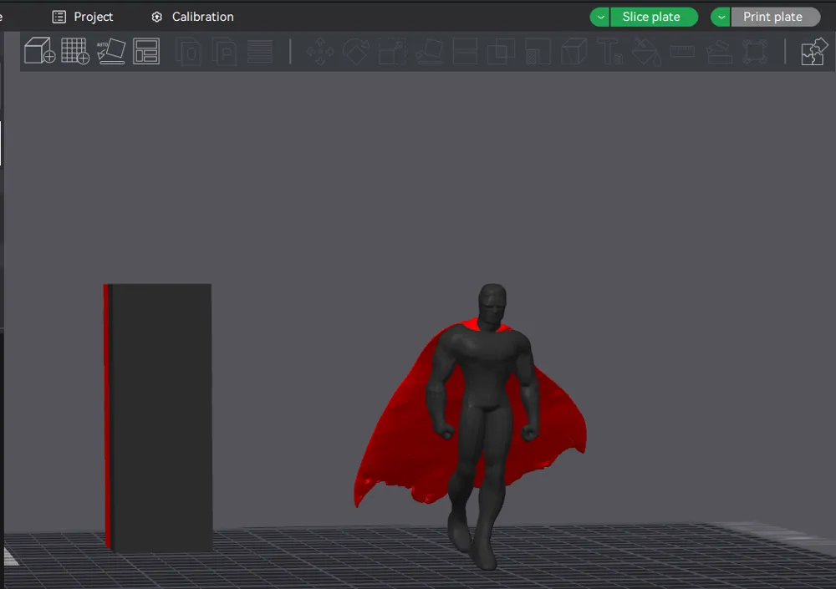The image size is (836, 589).
Task: Click the Auto orient icon
Action: point(111,51)
